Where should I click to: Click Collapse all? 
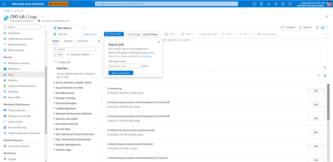(62, 62)
